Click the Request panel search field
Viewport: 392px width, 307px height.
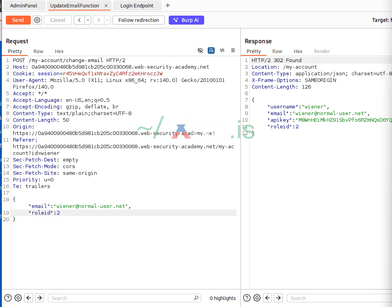pyautogui.click(x=121, y=298)
